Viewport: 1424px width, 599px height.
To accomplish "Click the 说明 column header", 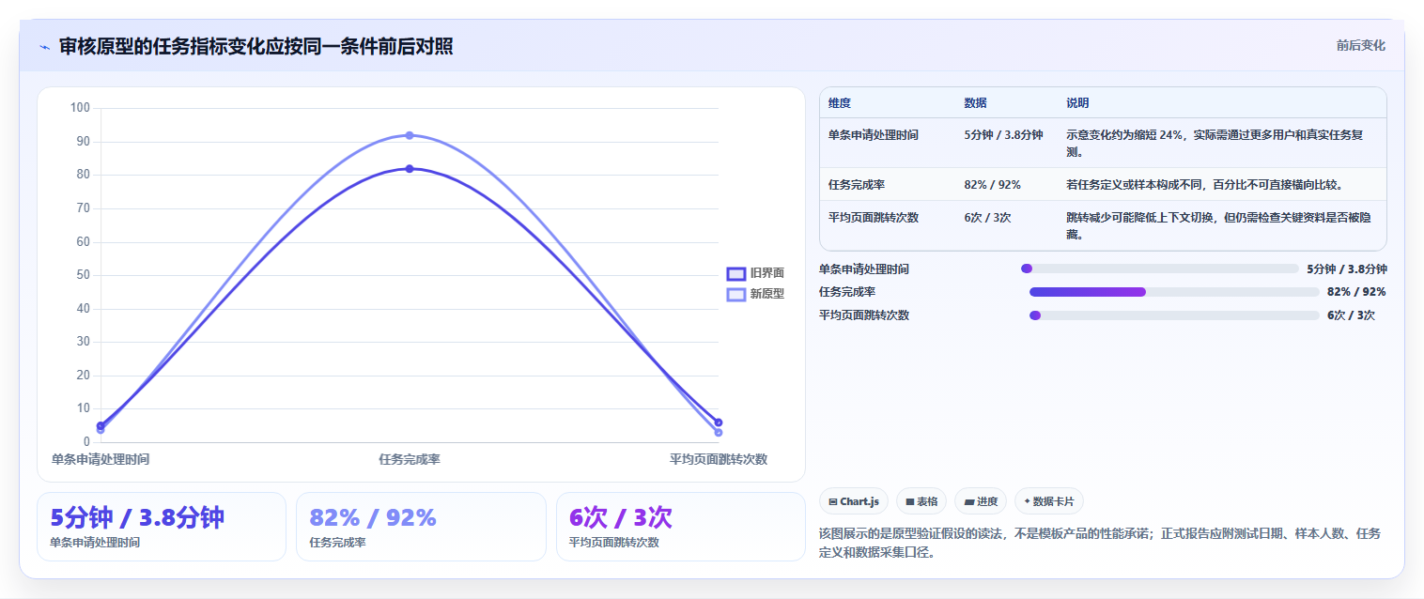I will pos(1077,103).
